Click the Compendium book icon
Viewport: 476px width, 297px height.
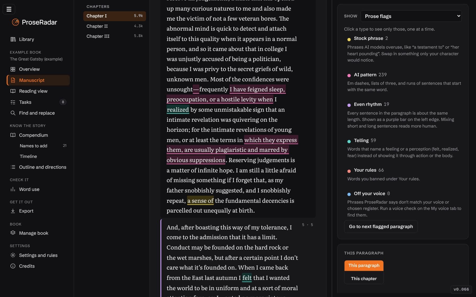pyautogui.click(x=13, y=135)
